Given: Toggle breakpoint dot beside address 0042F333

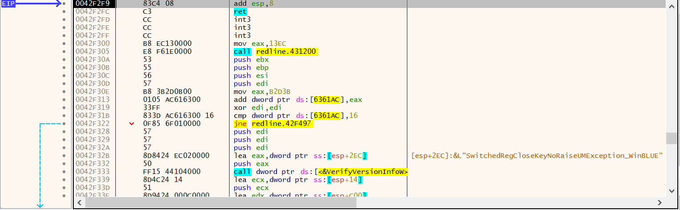Looking at the screenshot, I should tap(64, 172).
